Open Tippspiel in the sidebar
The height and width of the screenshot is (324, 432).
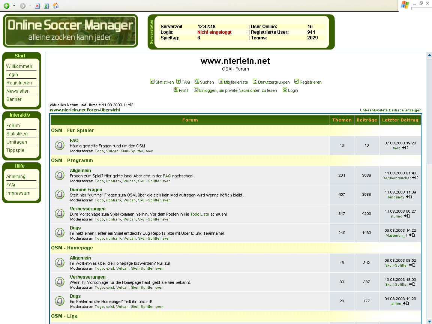point(16,150)
